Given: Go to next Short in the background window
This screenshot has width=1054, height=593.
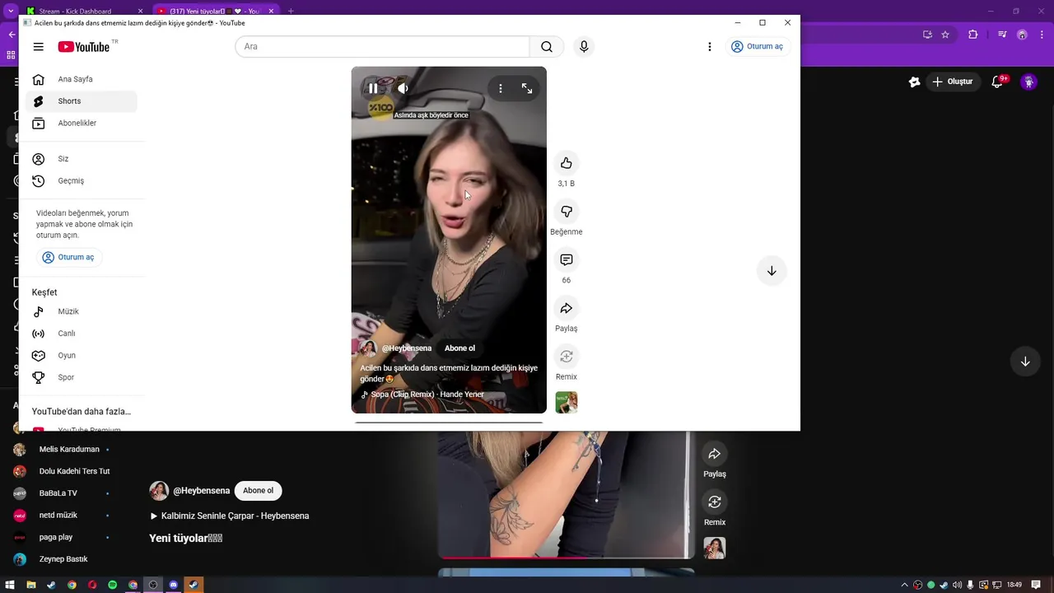Looking at the screenshot, I should (x=1025, y=362).
